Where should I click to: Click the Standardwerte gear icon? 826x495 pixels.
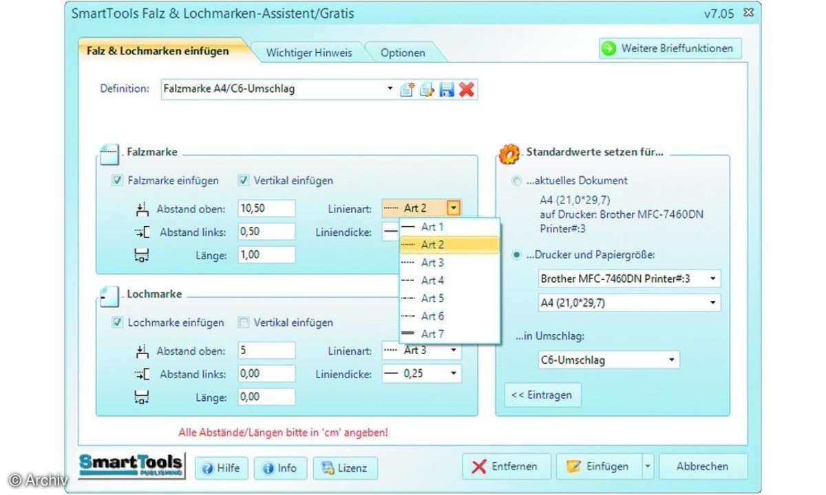tap(508, 154)
